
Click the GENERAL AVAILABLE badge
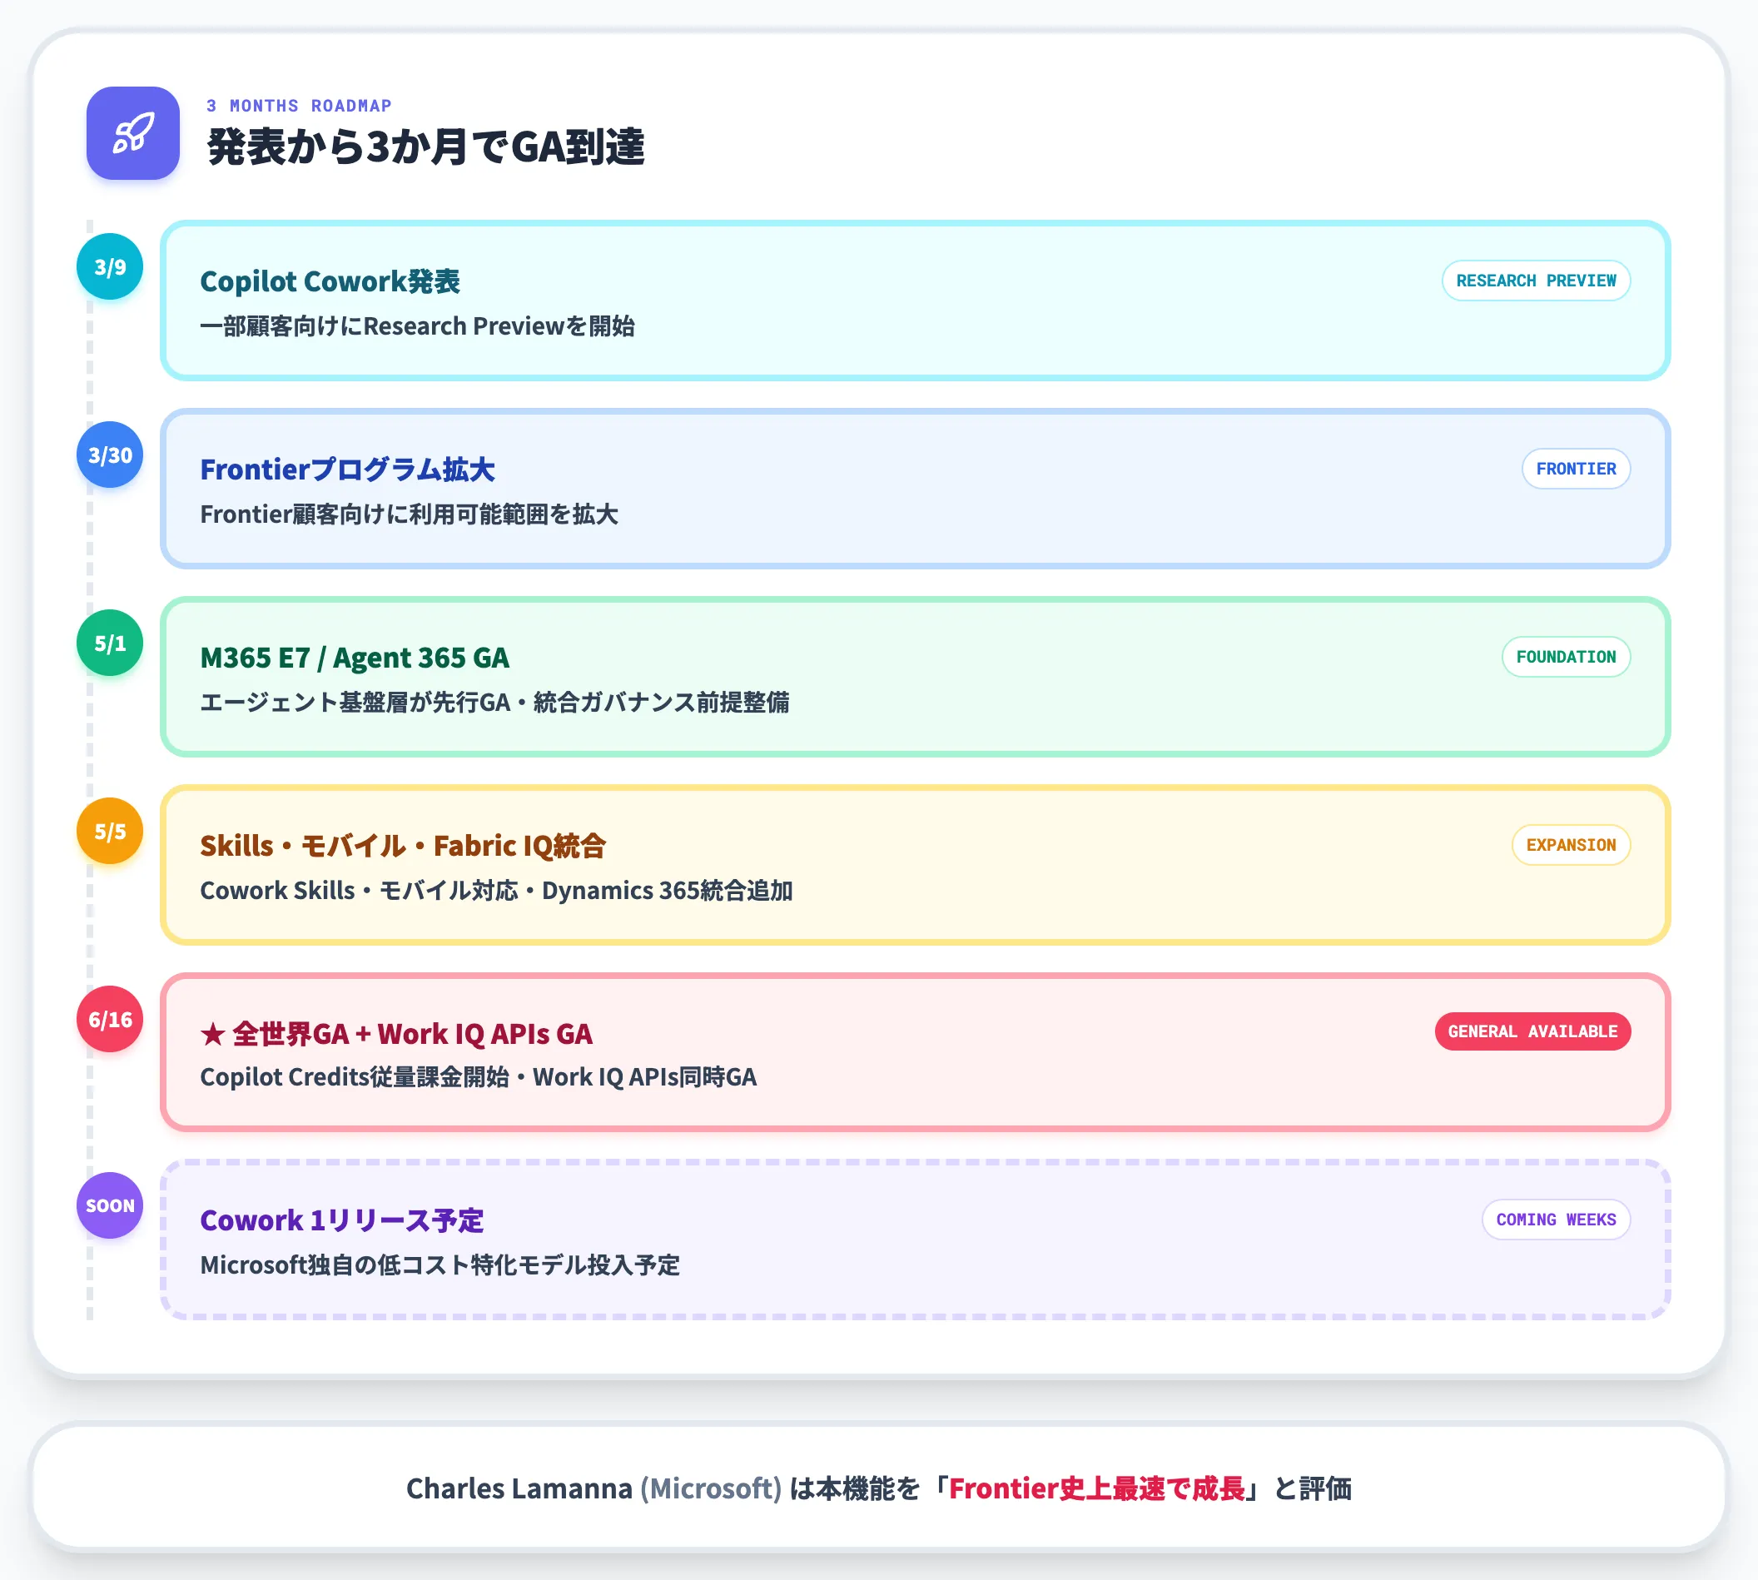(x=1532, y=1031)
